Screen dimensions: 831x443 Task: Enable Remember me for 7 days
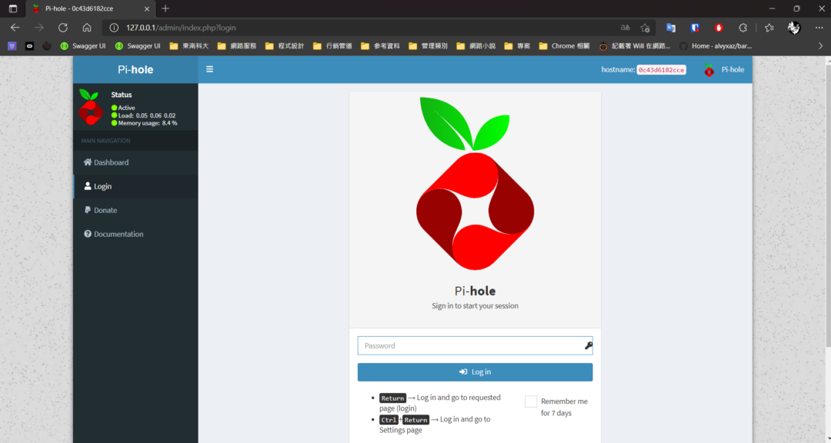pyautogui.click(x=530, y=401)
